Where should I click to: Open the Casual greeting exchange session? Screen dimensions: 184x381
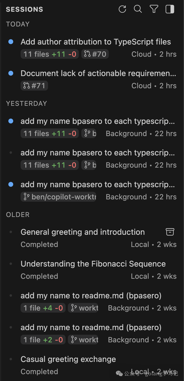click(68, 359)
